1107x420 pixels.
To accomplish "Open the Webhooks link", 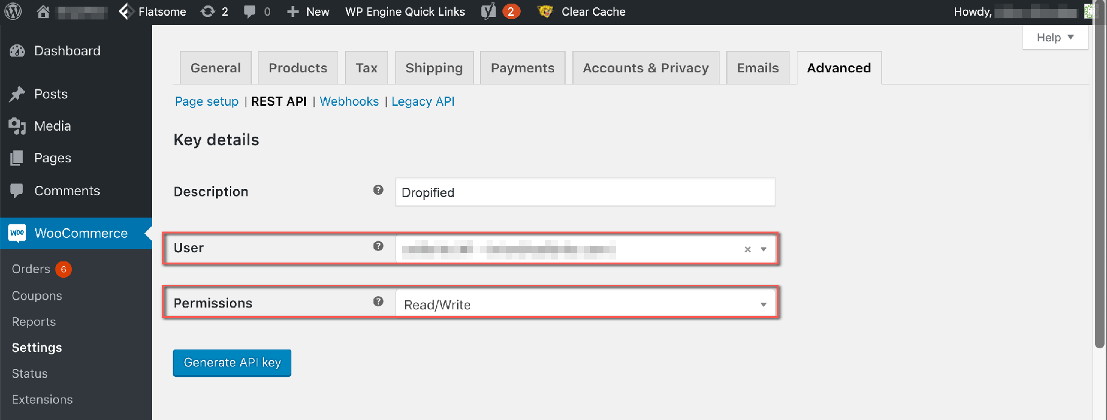I will click(x=349, y=102).
